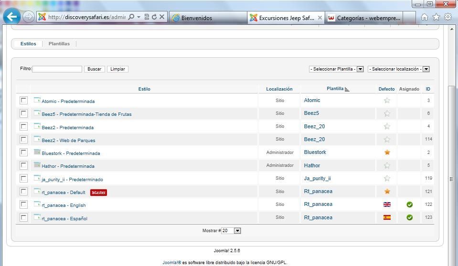
Task: Click the Limpiar button
Action: tap(117, 69)
